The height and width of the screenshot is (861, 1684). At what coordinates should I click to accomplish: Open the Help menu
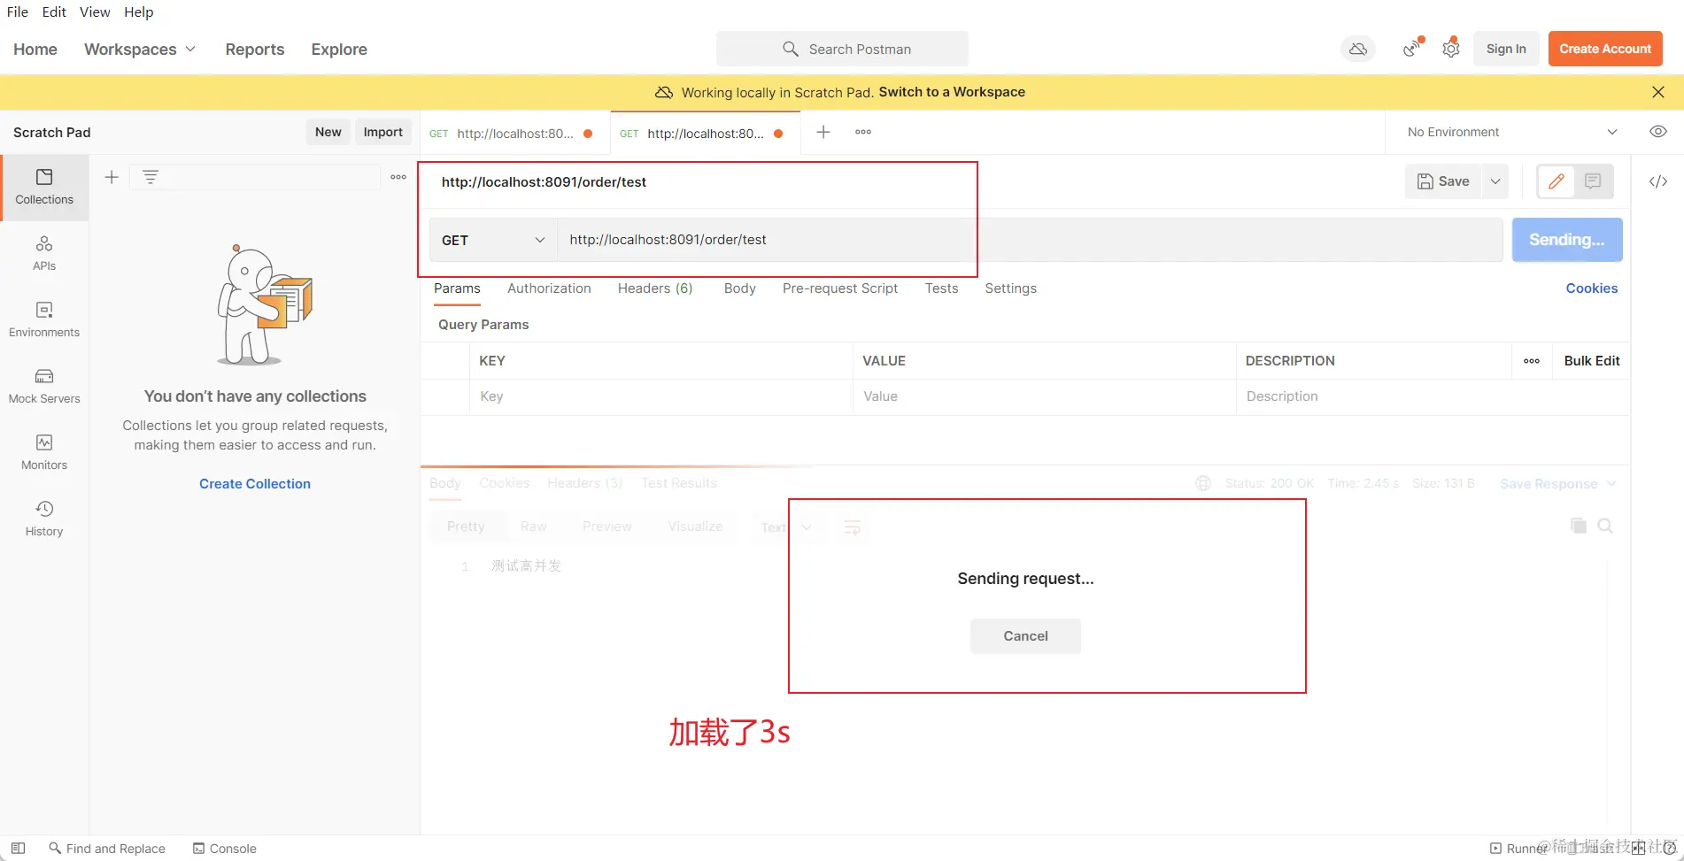click(x=139, y=12)
